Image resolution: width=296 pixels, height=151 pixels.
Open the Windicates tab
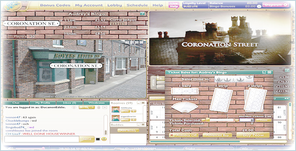point(96,103)
